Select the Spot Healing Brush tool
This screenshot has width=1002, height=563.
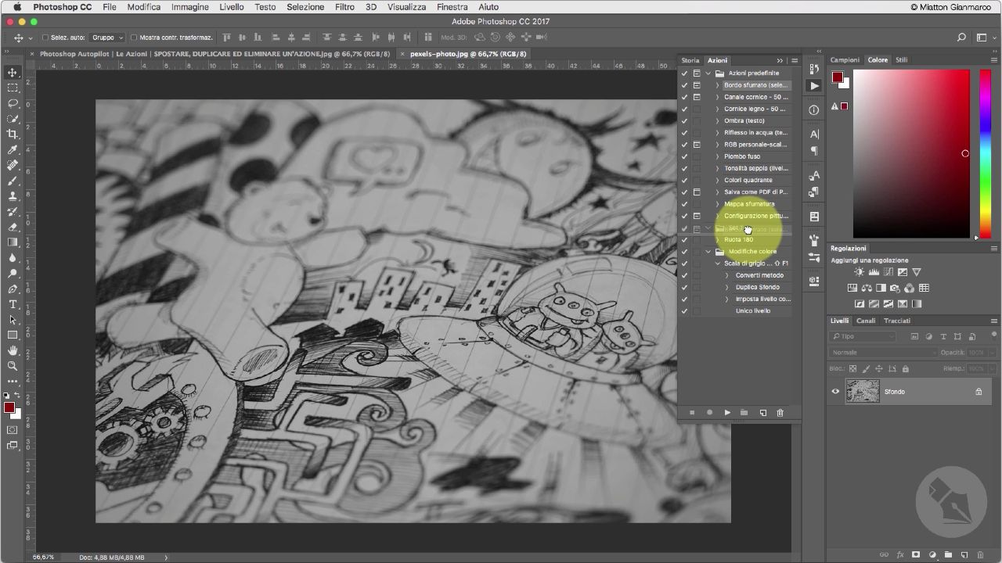click(x=13, y=165)
